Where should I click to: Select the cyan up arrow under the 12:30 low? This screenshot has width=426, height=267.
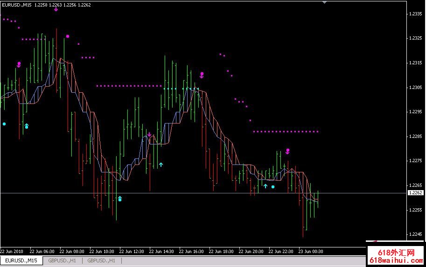pos(120,199)
